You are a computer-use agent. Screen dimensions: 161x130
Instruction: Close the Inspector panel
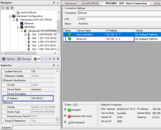coord(58,65)
